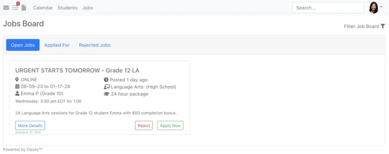Switch to the Rejected Jobs tab
The height and width of the screenshot is (154, 389).
coord(95,45)
